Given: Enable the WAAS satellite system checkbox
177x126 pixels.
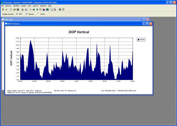Looking at the screenshot, I should coord(38,14).
